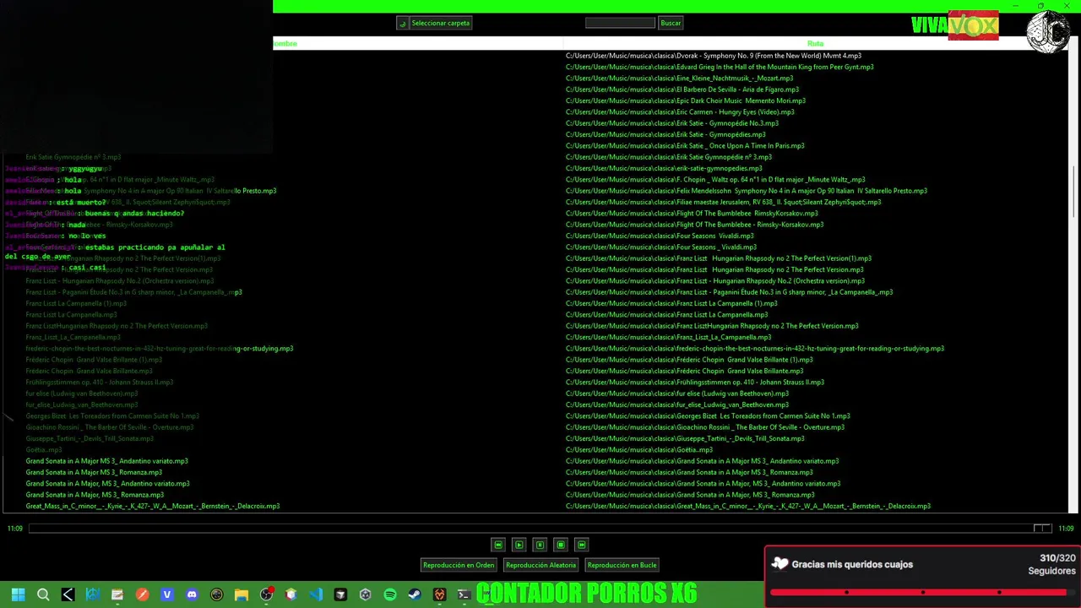Enable Reproducción Aleatoria shuffle mode
This screenshot has width=1081, height=608.
pyautogui.click(x=540, y=565)
